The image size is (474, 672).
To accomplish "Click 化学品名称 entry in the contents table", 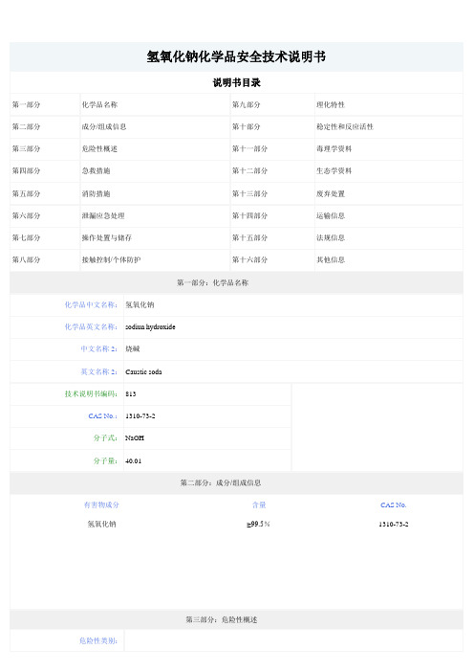I will [99, 104].
